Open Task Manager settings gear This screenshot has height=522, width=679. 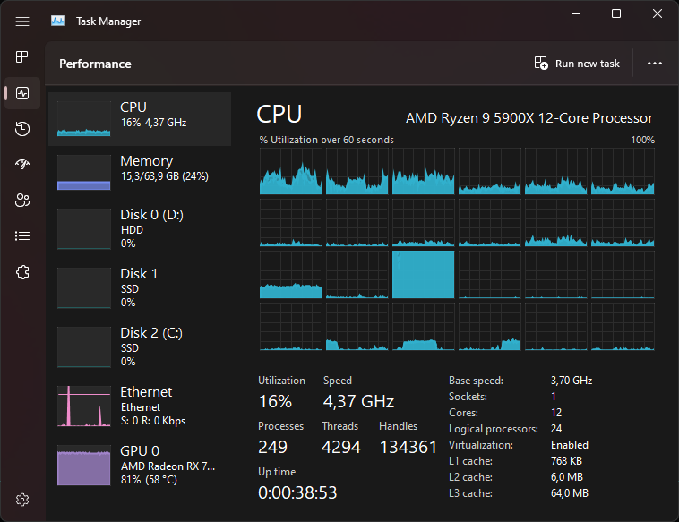[22, 499]
